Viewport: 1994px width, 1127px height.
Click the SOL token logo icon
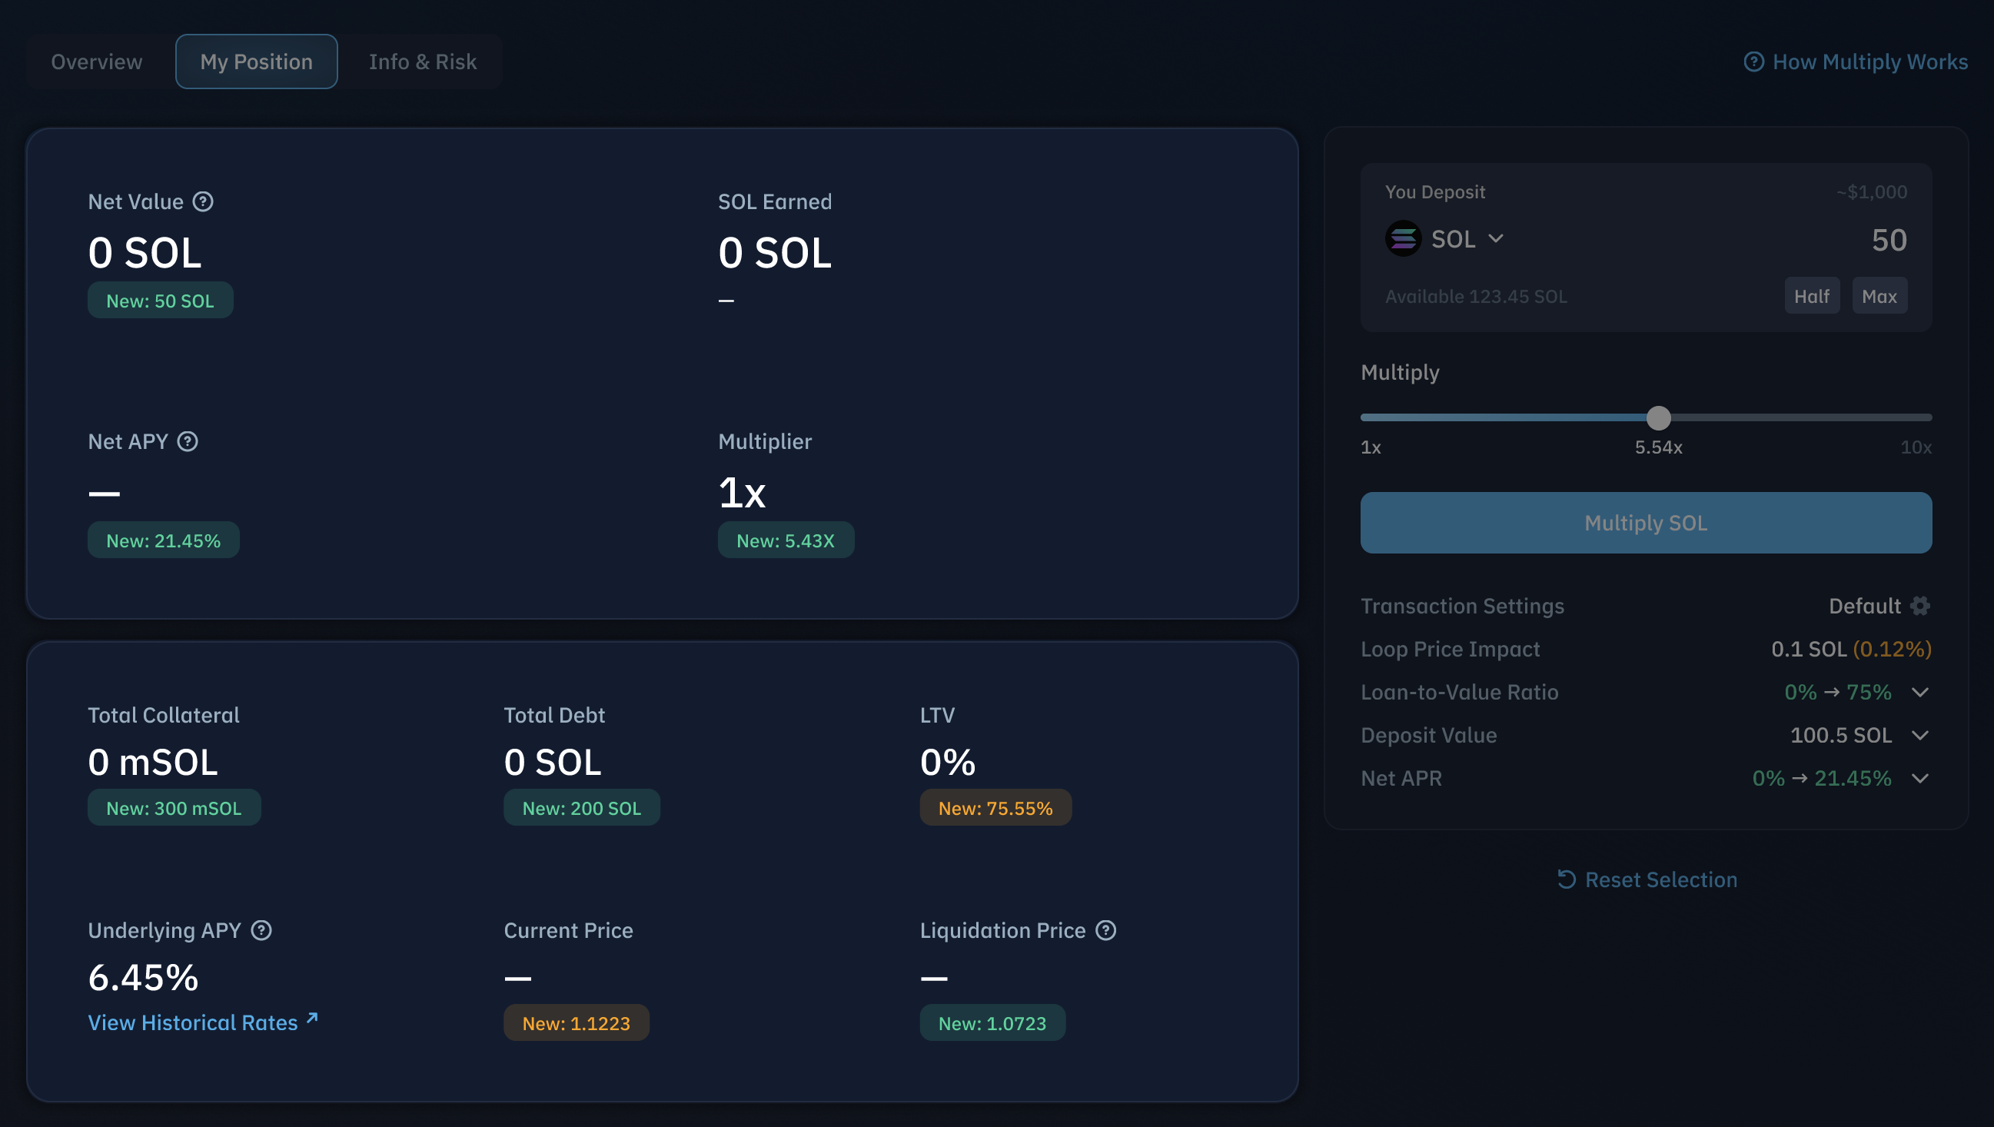[x=1403, y=239]
